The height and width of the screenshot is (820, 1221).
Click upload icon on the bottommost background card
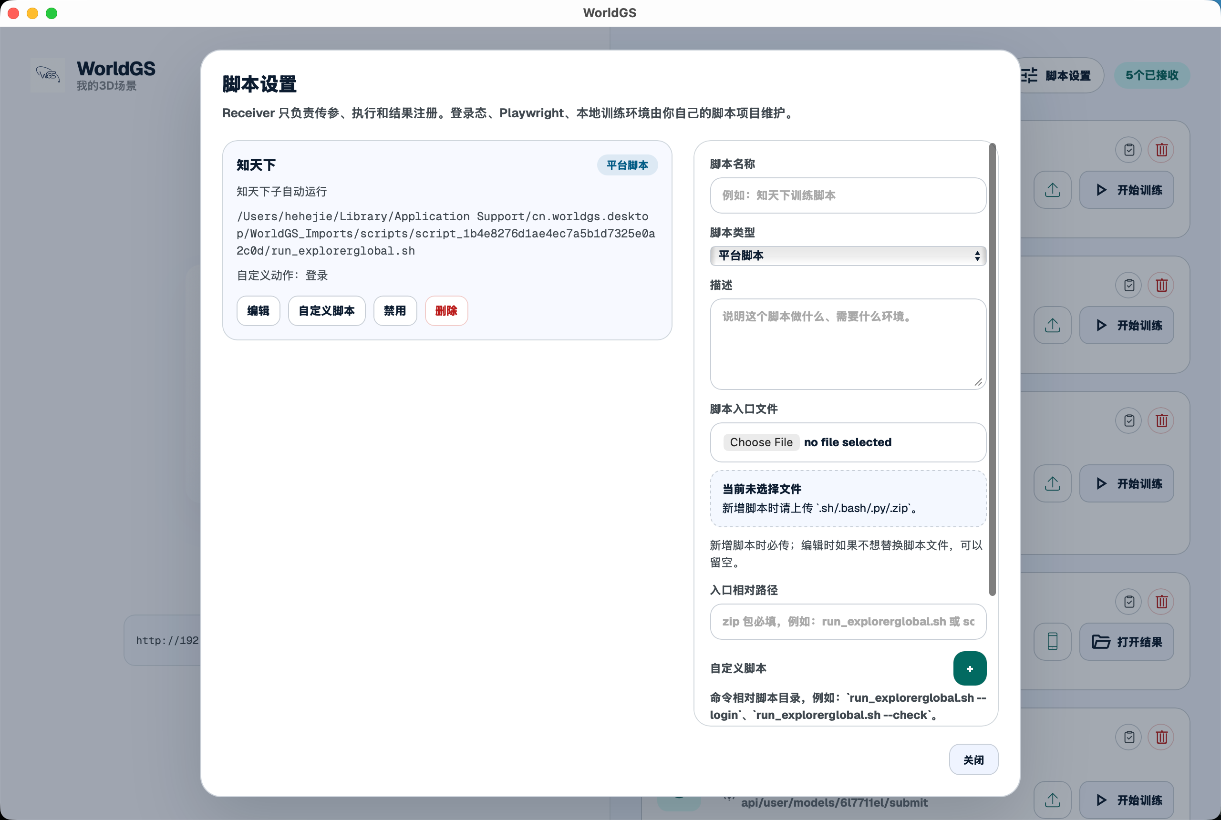pyautogui.click(x=1053, y=800)
